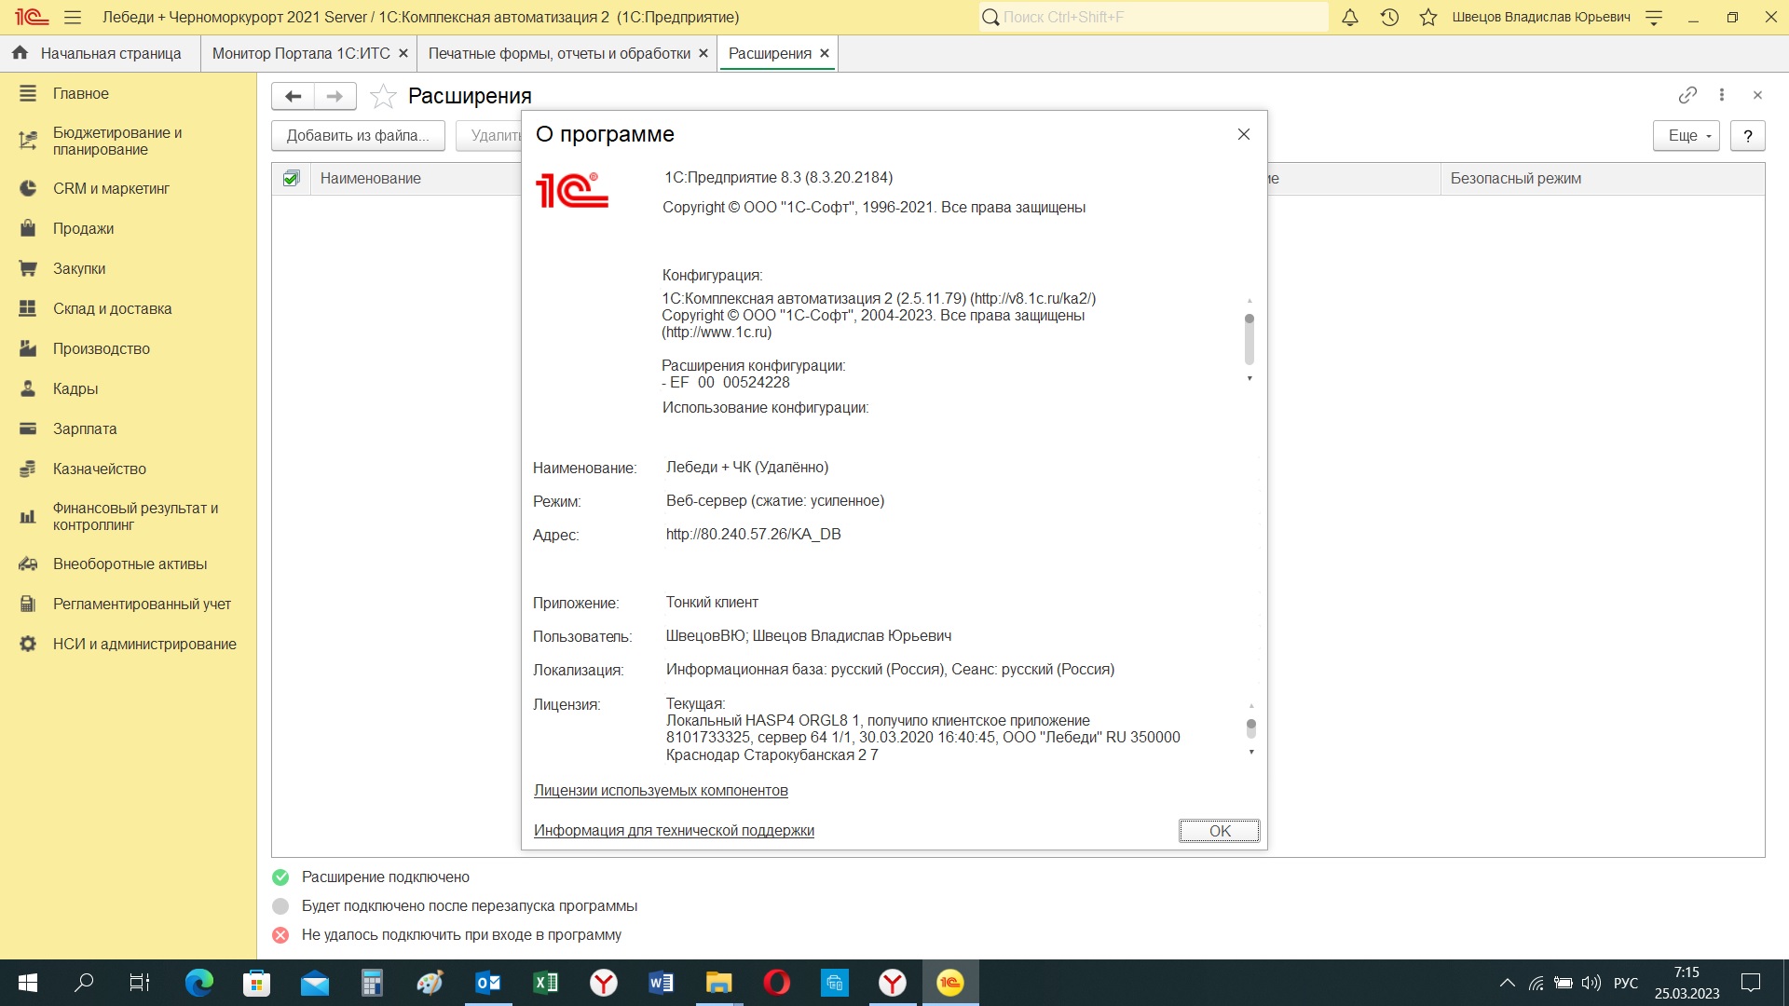Show hidden tray icons chevron
This screenshot has height=1006, width=1789.
coord(1507,983)
